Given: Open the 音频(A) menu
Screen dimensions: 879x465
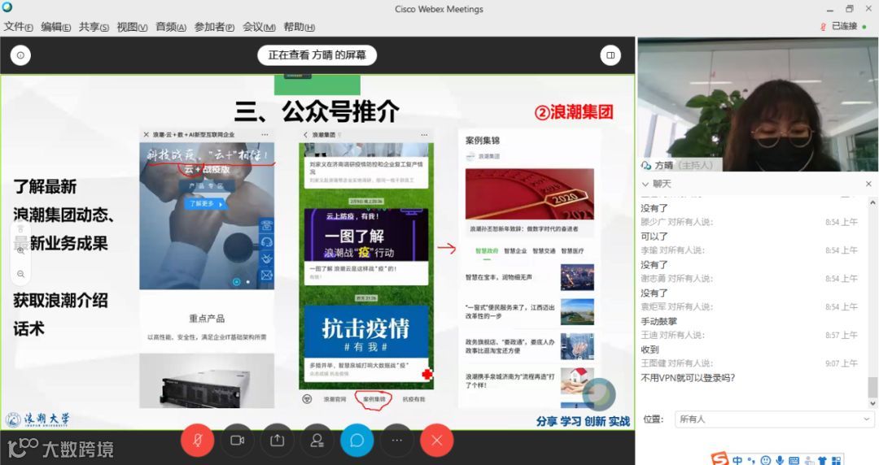Looking at the screenshot, I should (170, 27).
